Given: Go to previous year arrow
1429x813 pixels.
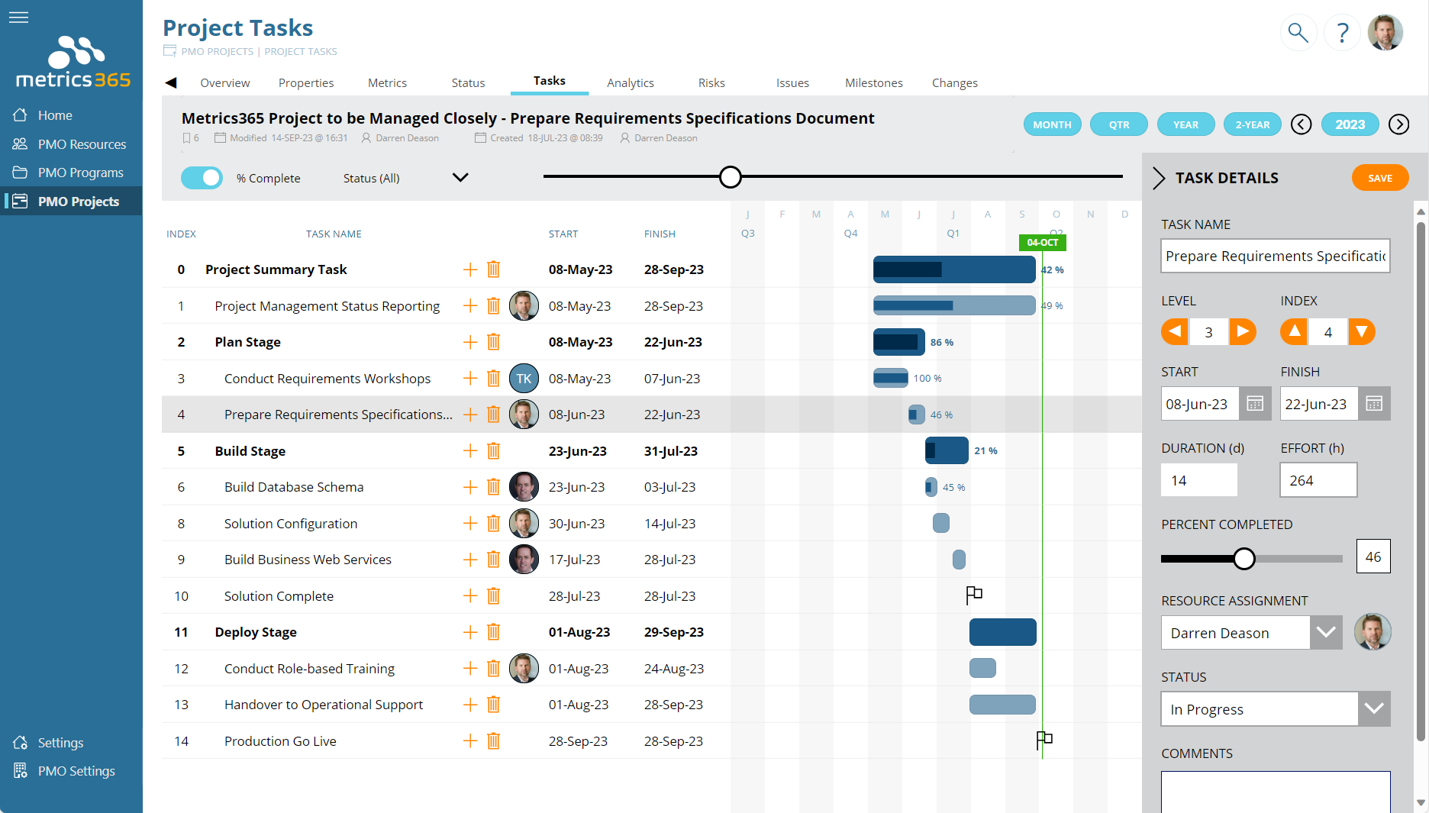Looking at the screenshot, I should tap(1302, 124).
